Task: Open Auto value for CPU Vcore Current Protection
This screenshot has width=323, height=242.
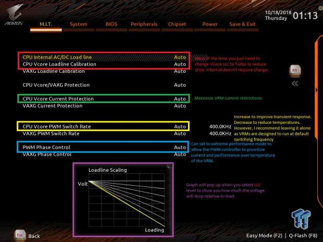Action: click(180, 99)
